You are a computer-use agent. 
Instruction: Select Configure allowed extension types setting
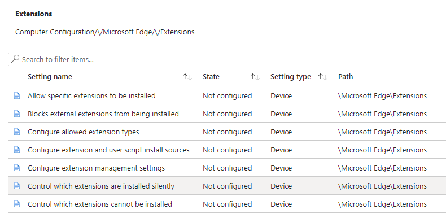84,132
